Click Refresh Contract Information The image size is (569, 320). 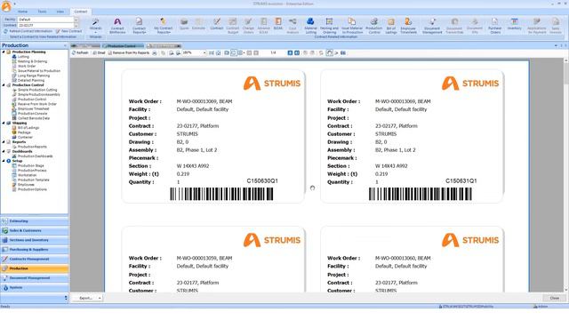(x=28, y=32)
